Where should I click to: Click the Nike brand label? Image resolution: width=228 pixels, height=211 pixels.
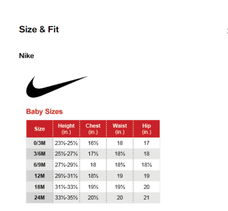tap(26, 55)
